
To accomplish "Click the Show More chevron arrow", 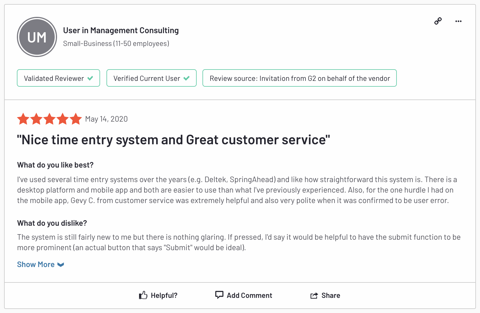I will pos(61,265).
